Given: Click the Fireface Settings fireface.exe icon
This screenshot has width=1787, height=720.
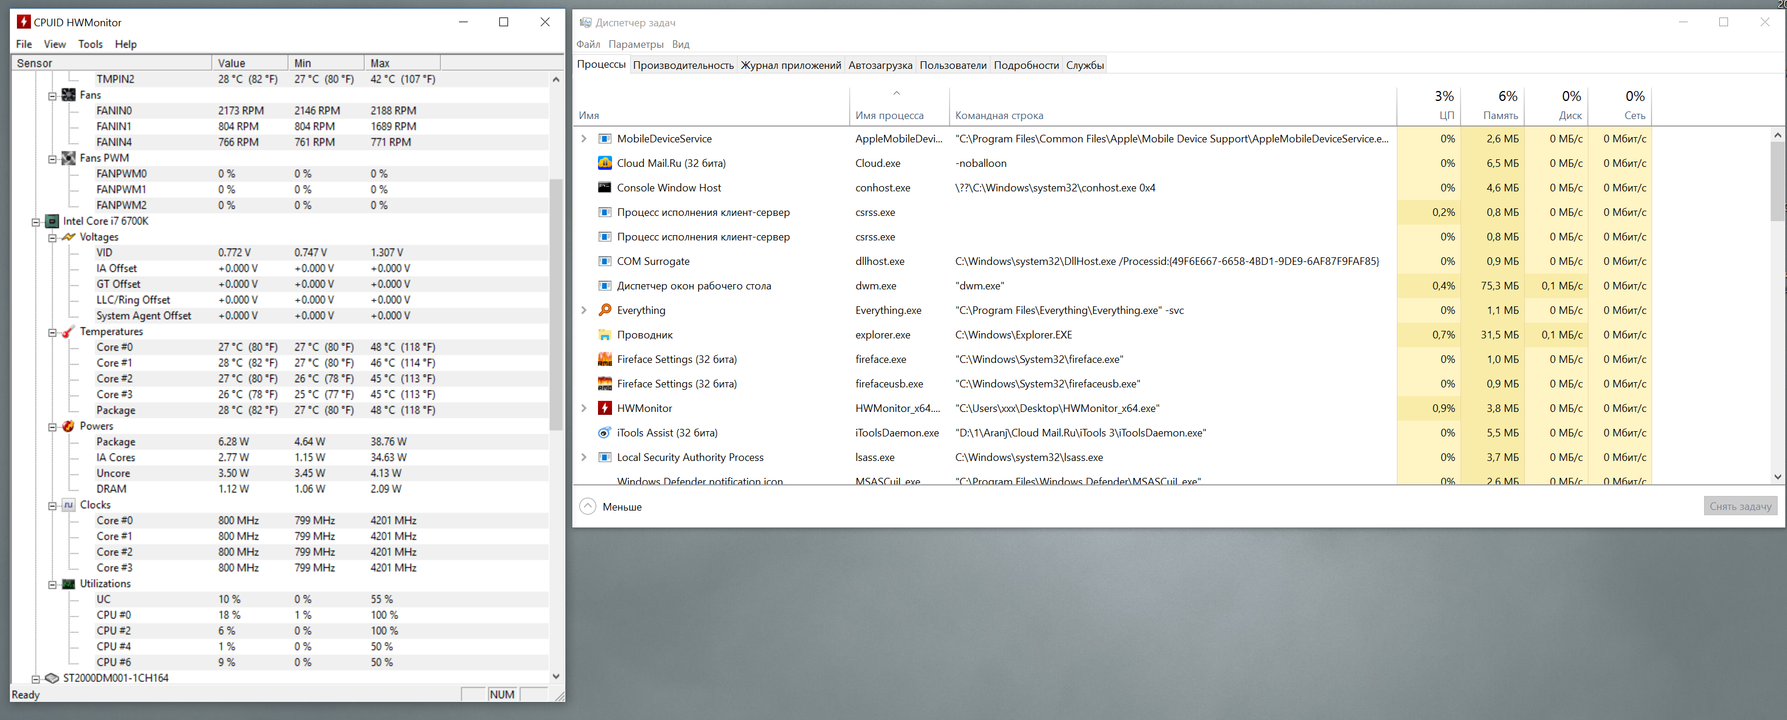Looking at the screenshot, I should click(x=604, y=359).
